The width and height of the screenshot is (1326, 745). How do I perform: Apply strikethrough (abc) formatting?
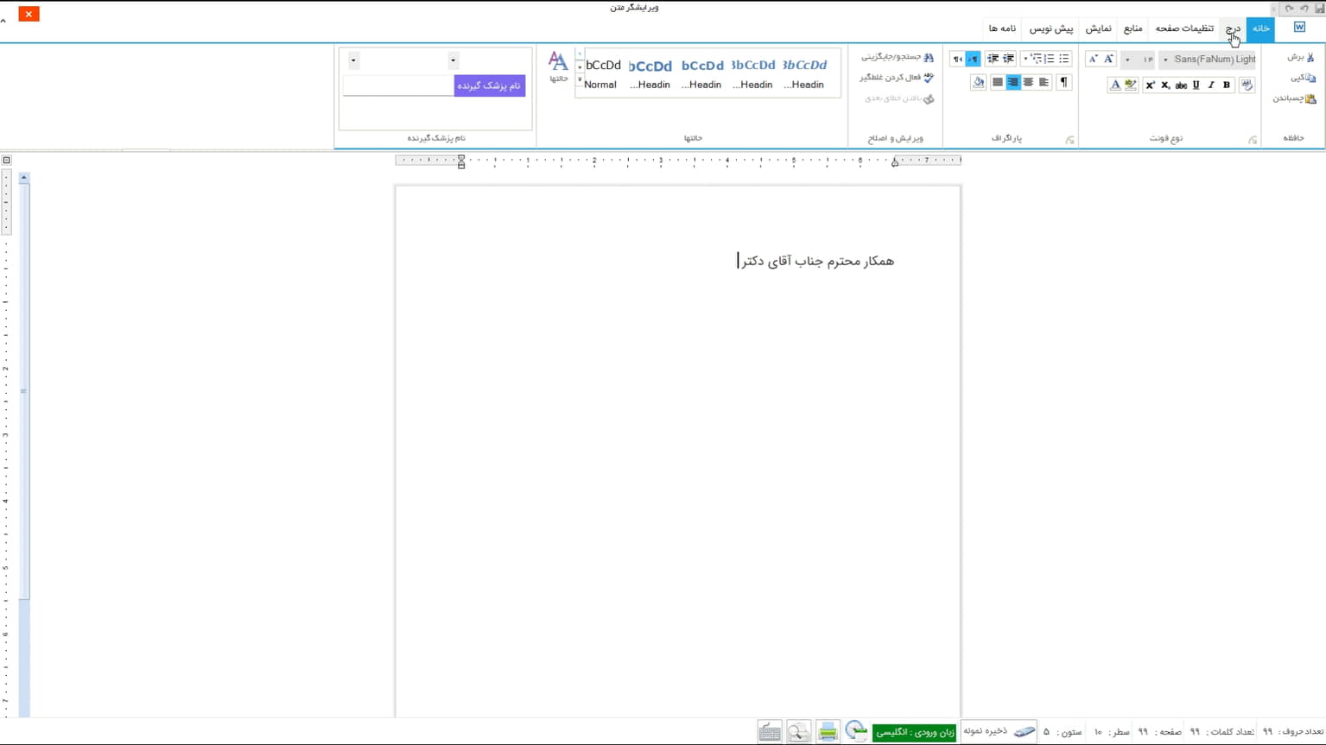click(1181, 85)
